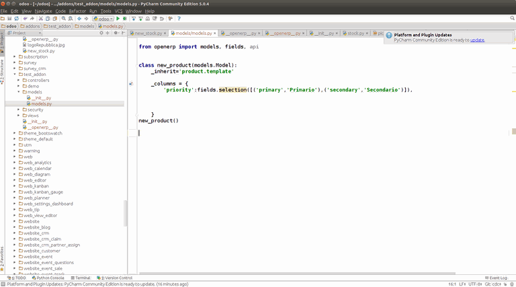Open the Terminal tool window

click(81, 278)
